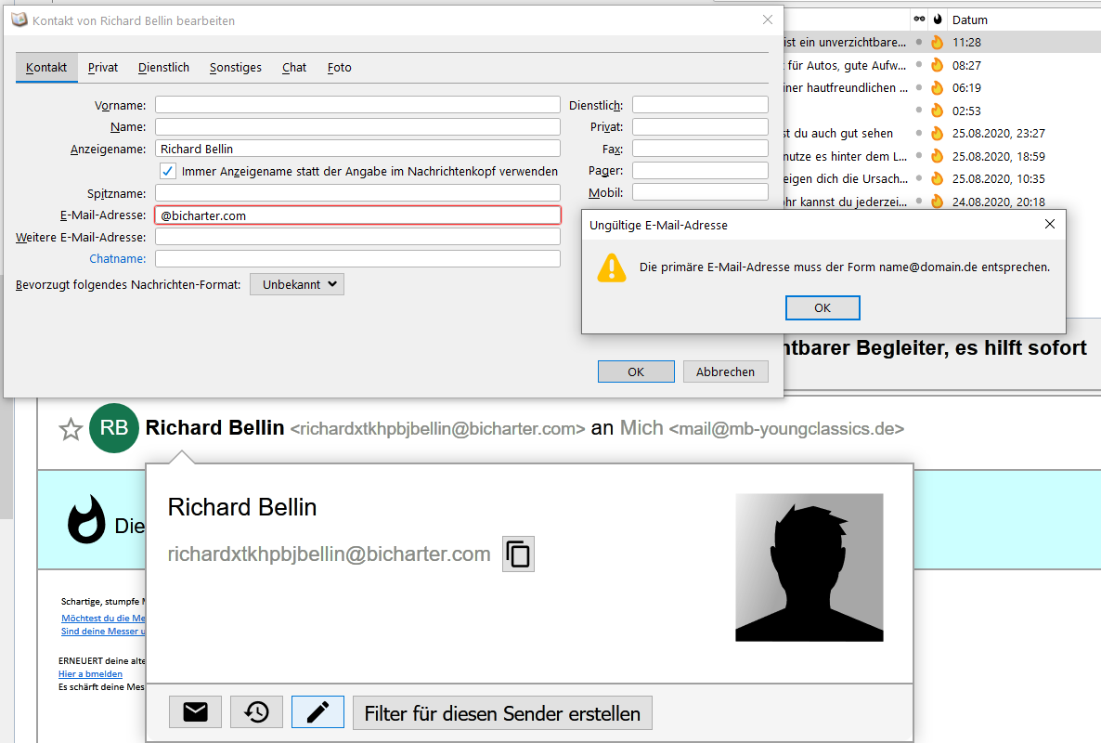Click the Vorname input field

357,105
